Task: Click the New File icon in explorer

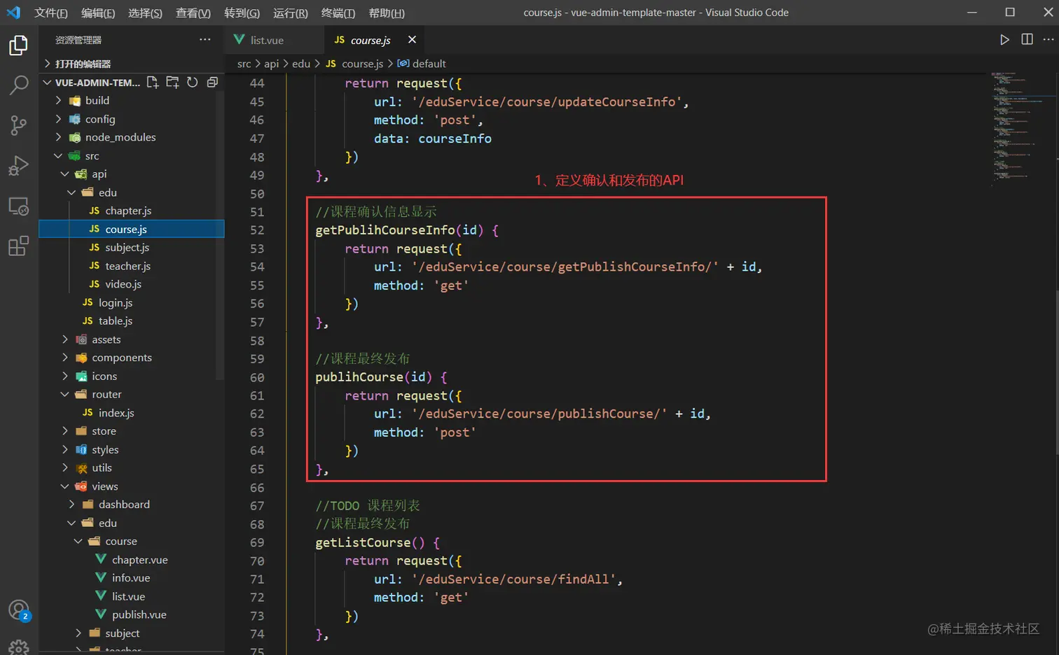Action: (152, 83)
